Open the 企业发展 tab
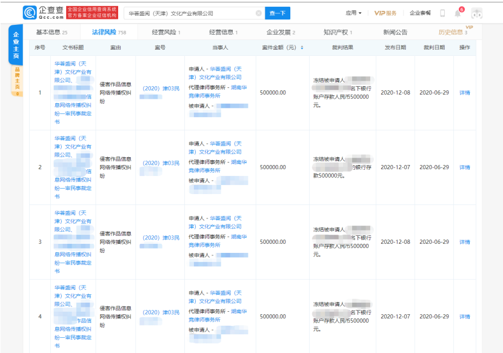The width and height of the screenshot is (503, 353). coord(281,32)
